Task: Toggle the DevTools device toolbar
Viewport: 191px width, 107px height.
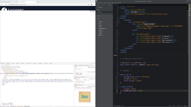Action: pyautogui.click(x=3, y=63)
